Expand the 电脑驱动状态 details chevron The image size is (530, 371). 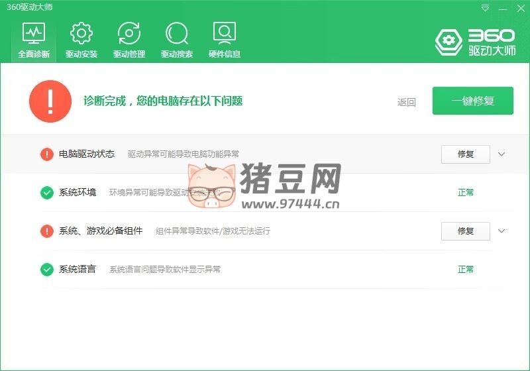click(x=502, y=154)
